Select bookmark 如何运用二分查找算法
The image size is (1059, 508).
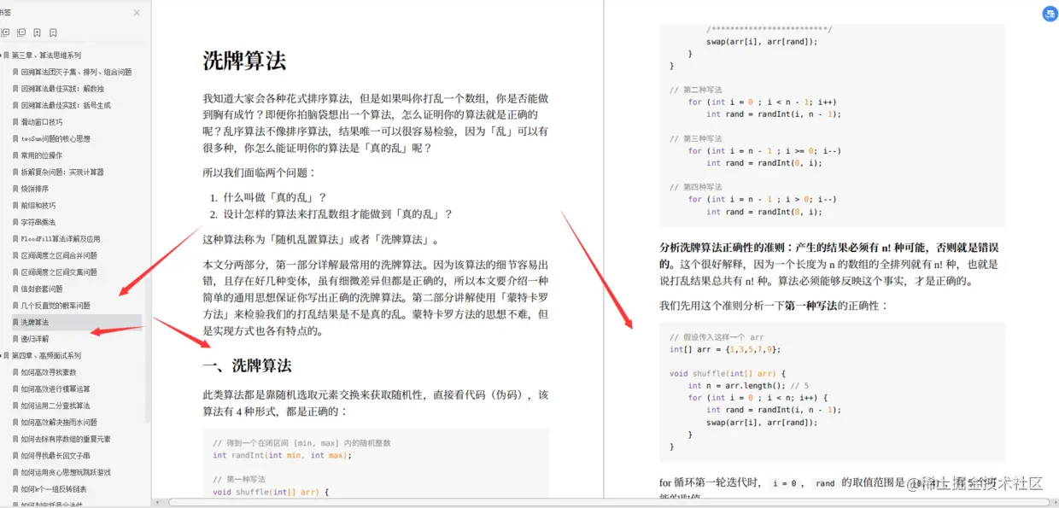click(x=56, y=406)
